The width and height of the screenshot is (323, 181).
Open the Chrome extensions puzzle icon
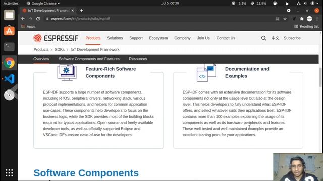coord(302,19)
